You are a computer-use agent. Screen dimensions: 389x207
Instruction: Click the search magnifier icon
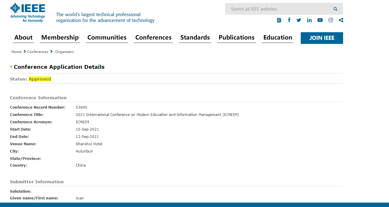(335, 9)
